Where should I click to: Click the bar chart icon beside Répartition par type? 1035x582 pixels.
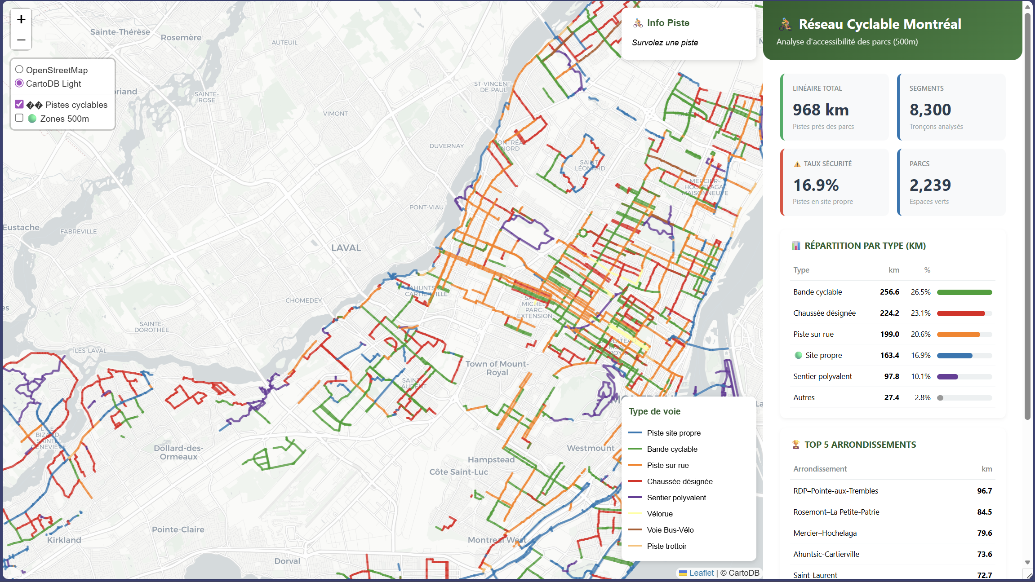coord(796,246)
